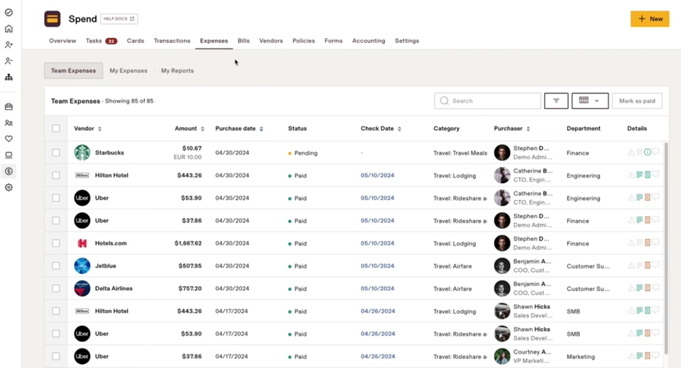Click the add person sidebar icon

[x=9, y=45]
